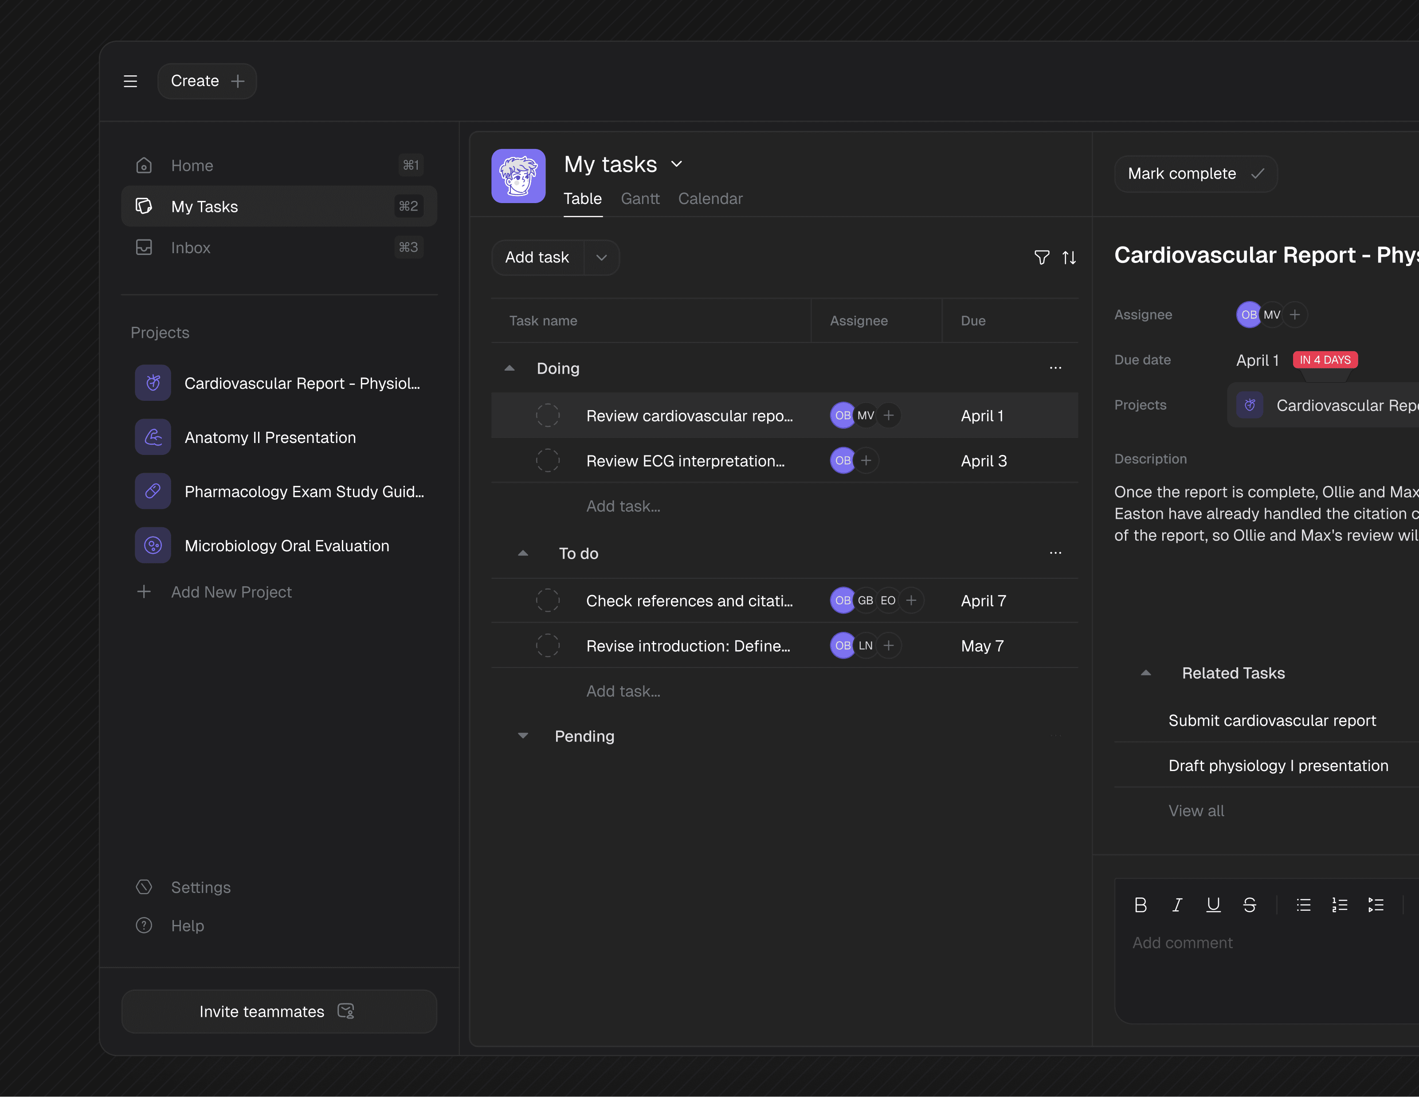Switch to the Gantt tab
1419x1097 pixels.
click(x=640, y=199)
